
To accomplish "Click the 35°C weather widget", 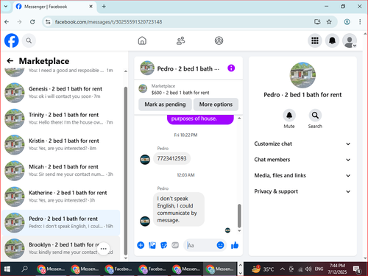I will (263, 269).
